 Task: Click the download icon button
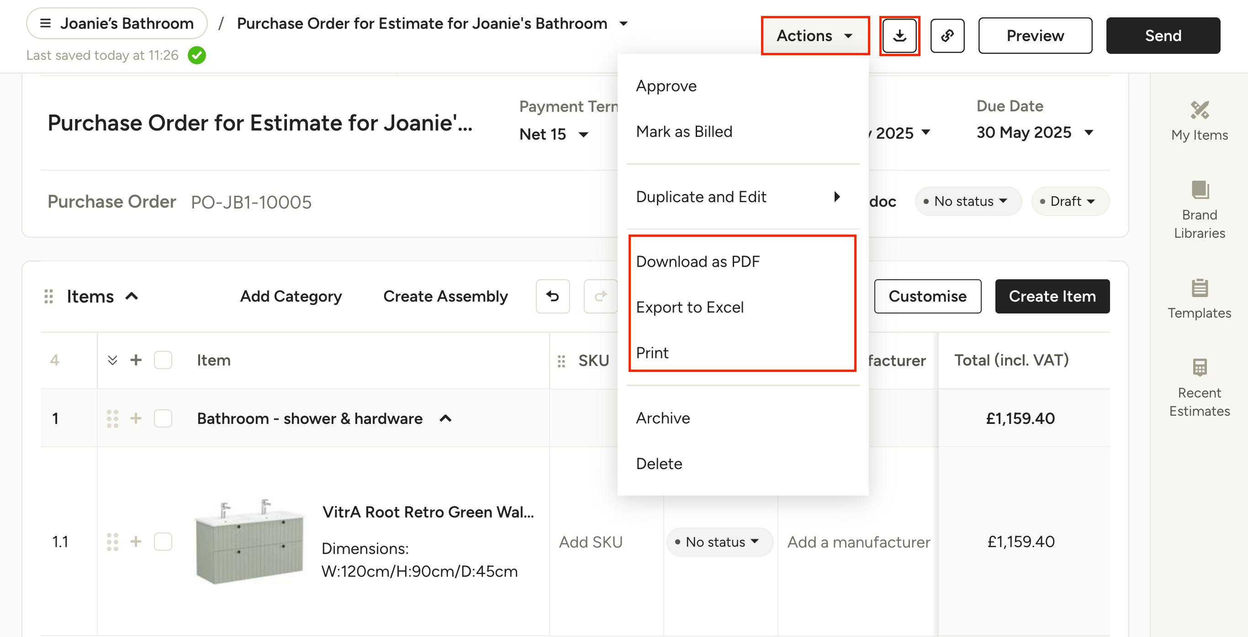(x=899, y=35)
